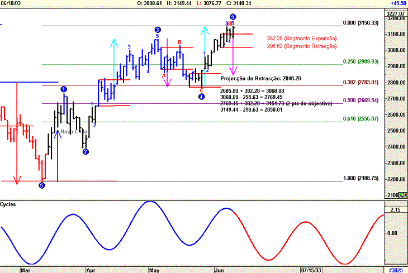Select the Novo Ciclo annotation
408x273 pixels.
(74, 132)
